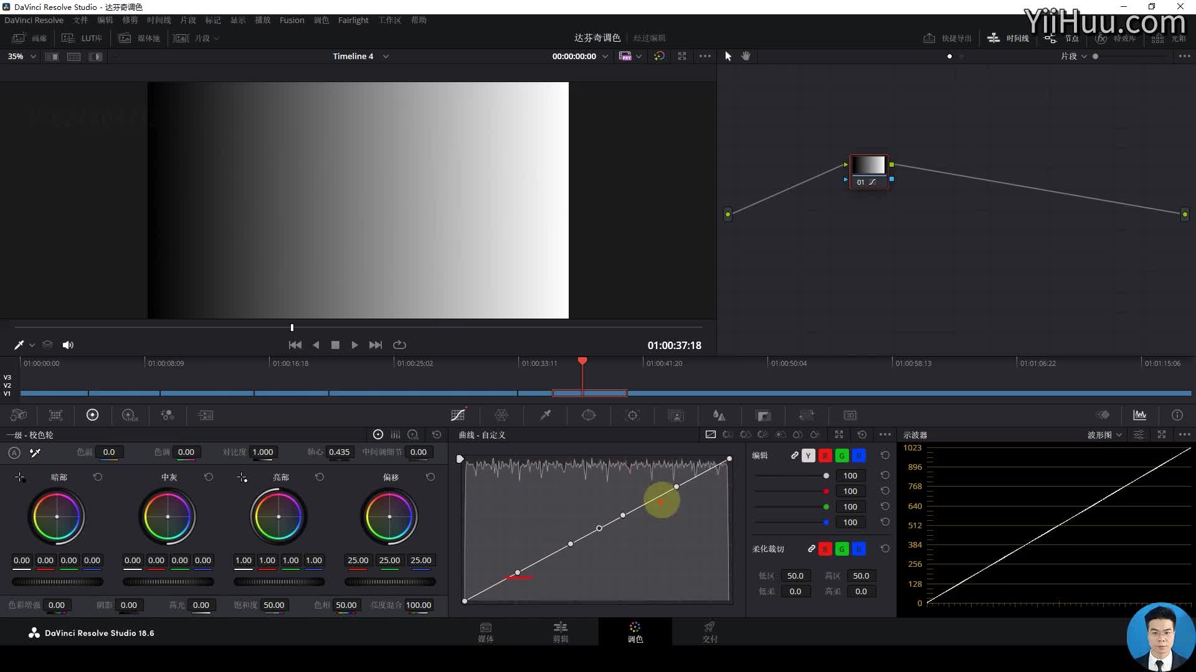Show the Scopes palette icon
1196x672 pixels.
coord(1140,415)
